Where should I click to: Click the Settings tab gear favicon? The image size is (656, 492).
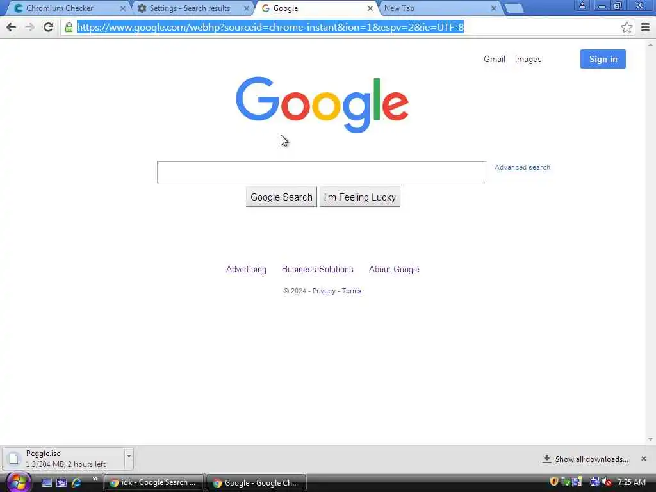[x=142, y=8]
